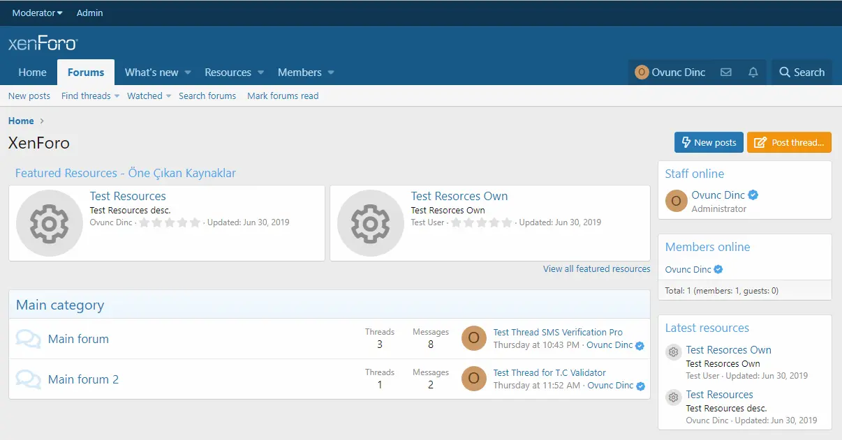The height and width of the screenshot is (440, 842).
Task: Click avatar next to Test Thread SMS Verification Pro
Action: coord(474,338)
